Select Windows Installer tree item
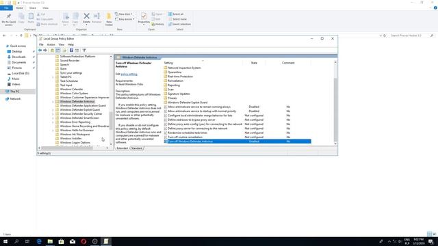 [x=70, y=138]
